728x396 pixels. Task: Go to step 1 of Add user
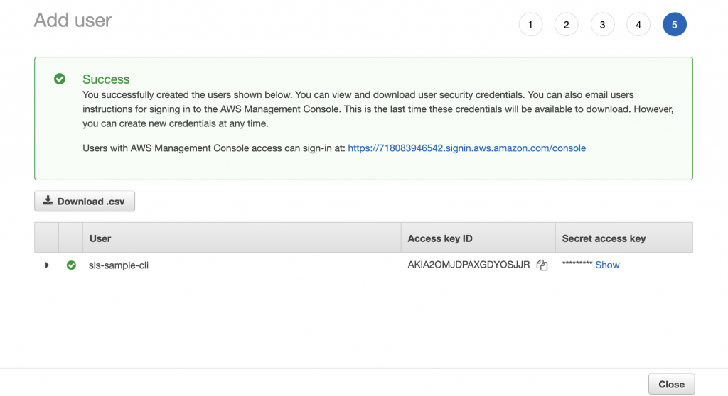pyautogui.click(x=530, y=25)
